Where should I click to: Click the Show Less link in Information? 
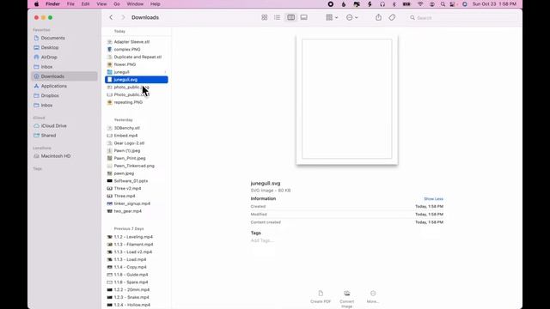(x=433, y=198)
